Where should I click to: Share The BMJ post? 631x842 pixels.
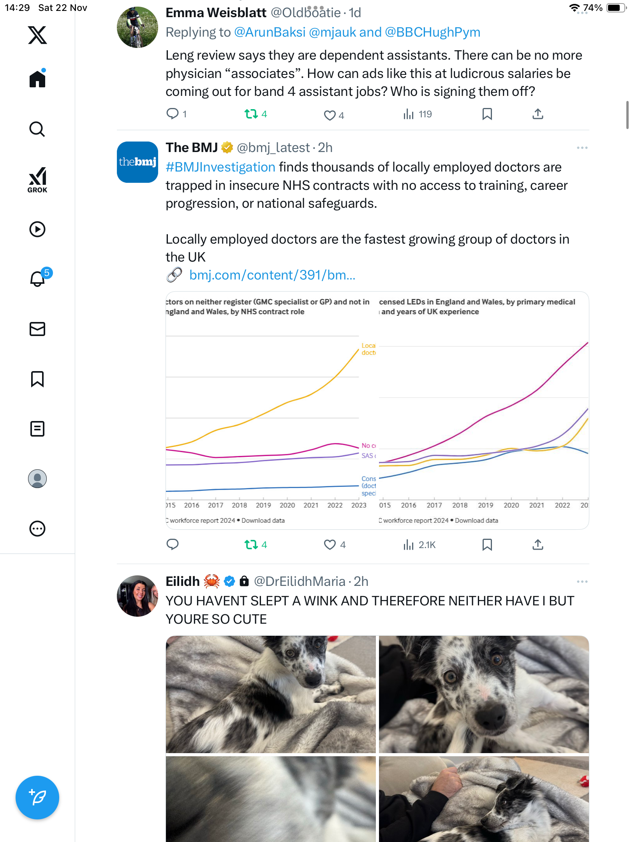(x=538, y=545)
